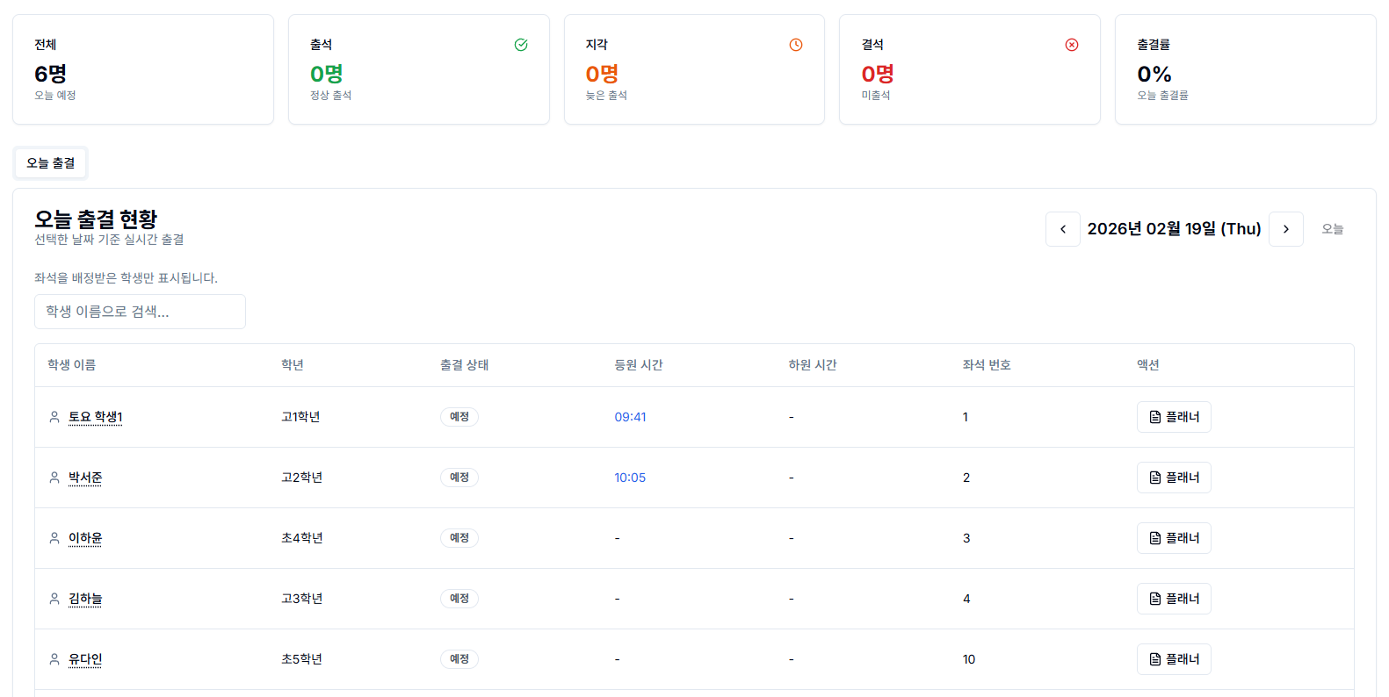Select the 오늘 출결 tab

coord(51,163)
